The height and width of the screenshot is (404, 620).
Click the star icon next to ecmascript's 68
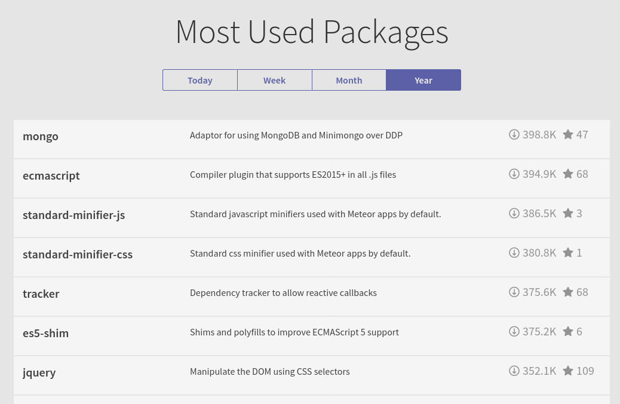click(568, 174)
